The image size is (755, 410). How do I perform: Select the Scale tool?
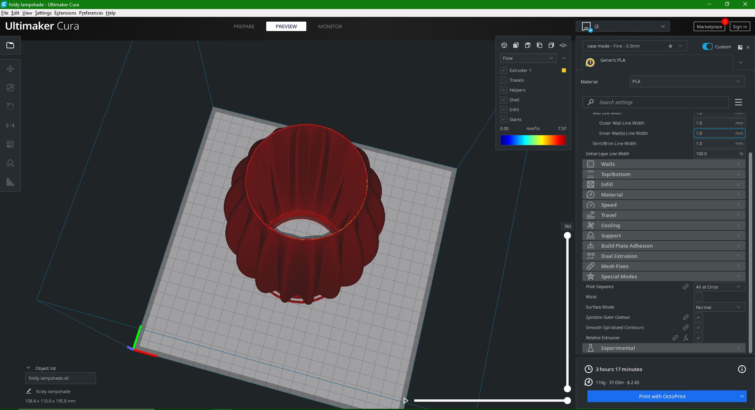[10, 88]
